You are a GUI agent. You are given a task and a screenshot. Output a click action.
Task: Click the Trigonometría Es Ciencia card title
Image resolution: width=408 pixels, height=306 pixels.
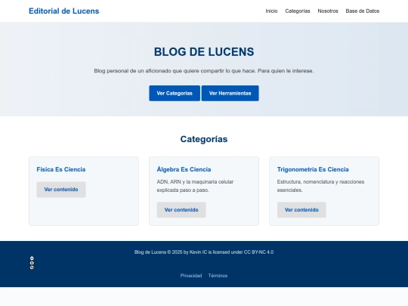pos(313,169)
